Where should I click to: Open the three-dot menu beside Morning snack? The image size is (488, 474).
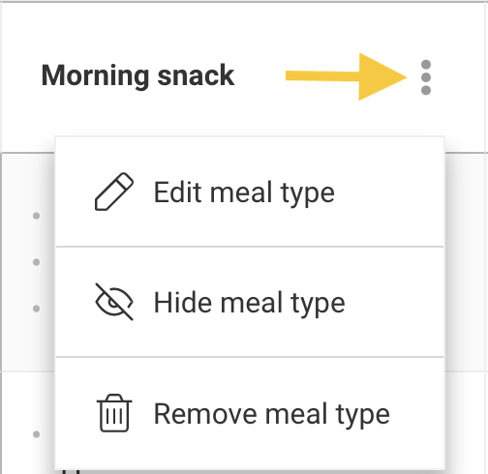click(426, 77)
